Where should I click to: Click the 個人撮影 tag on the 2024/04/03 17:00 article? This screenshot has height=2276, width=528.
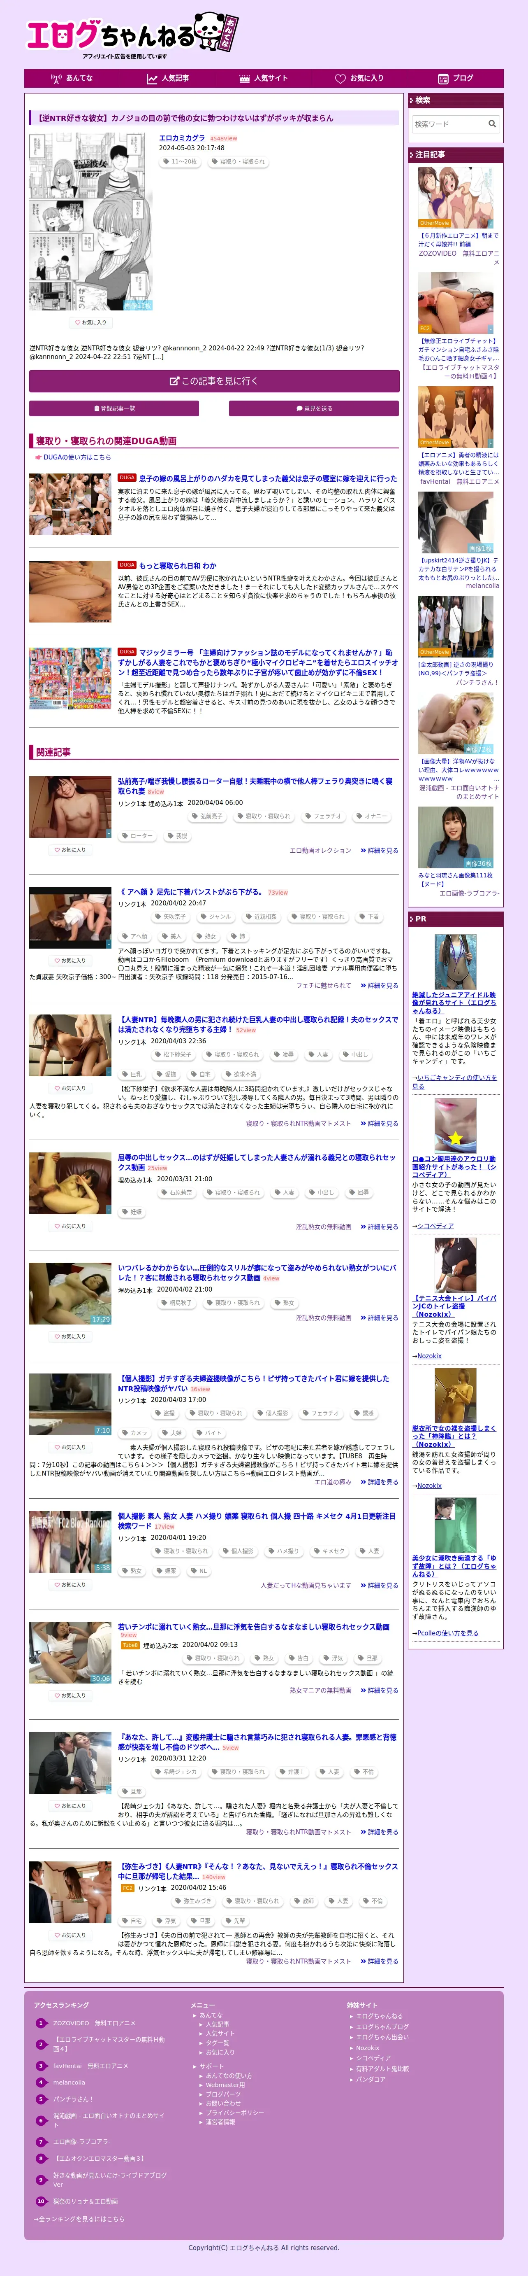point(273,1414)
